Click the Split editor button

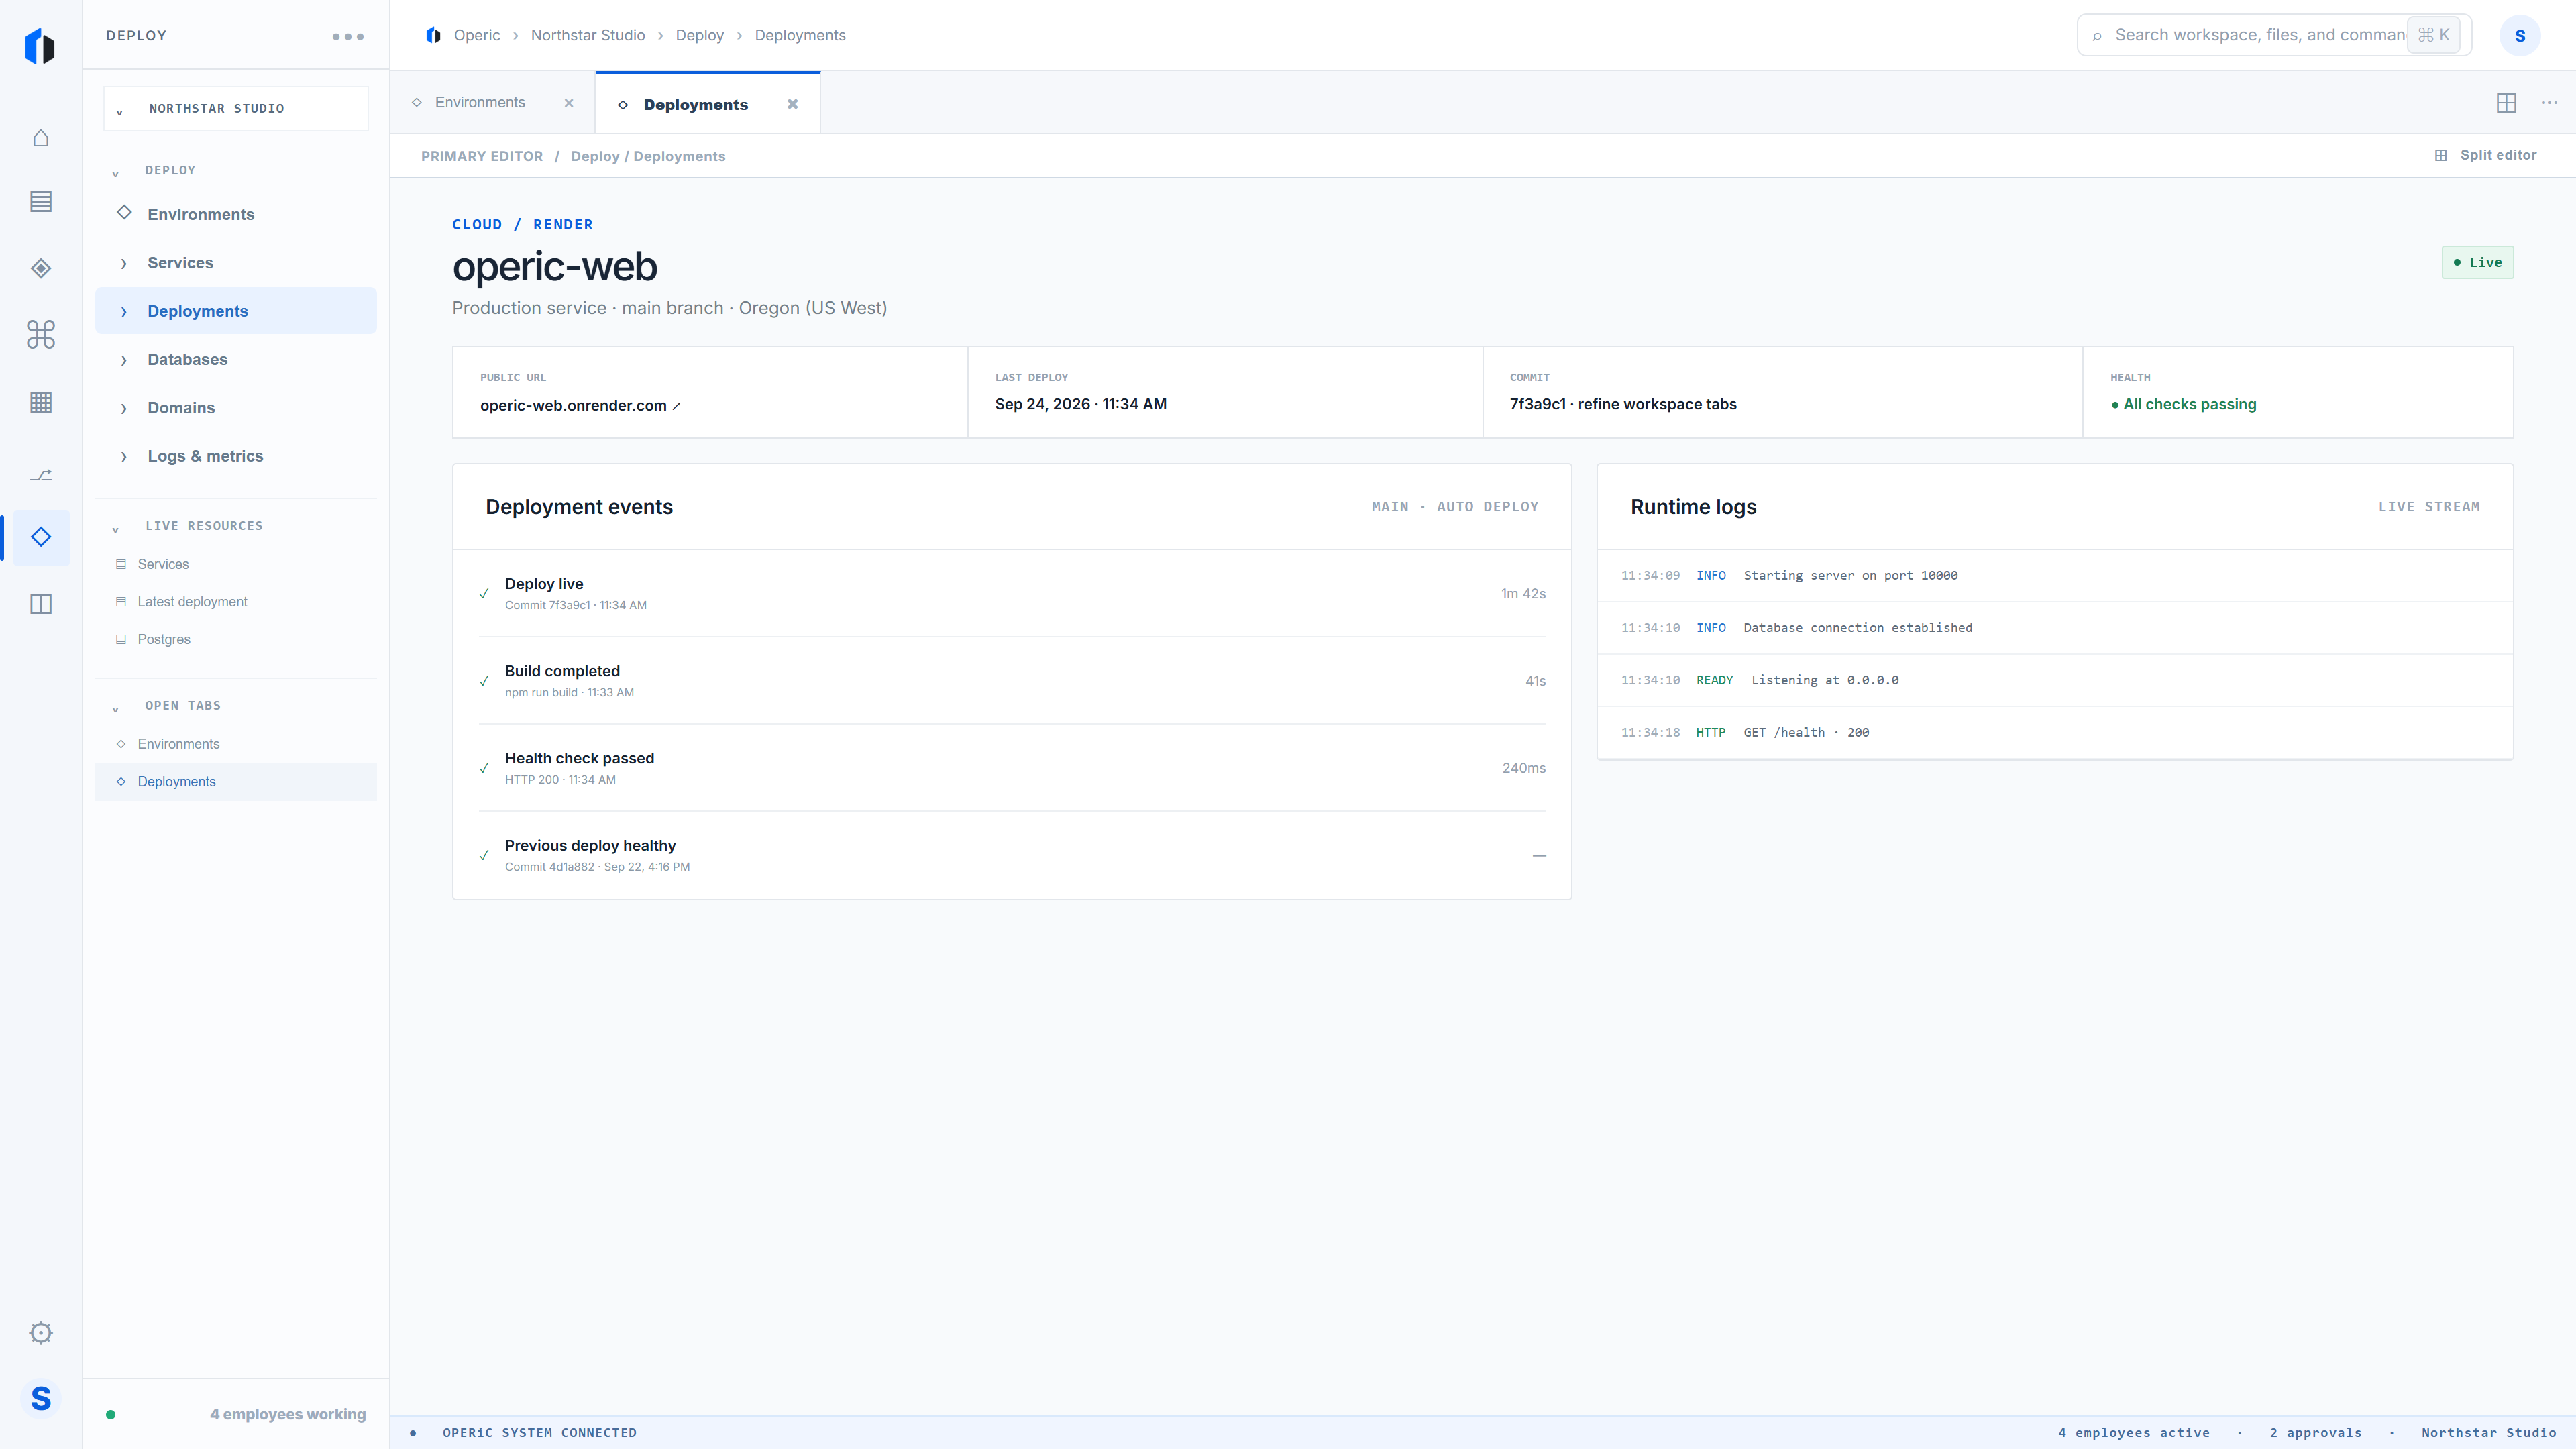2486,155
